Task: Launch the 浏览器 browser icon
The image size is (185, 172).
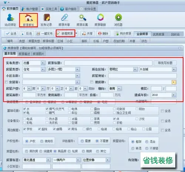Action: [x=118, y=20]
